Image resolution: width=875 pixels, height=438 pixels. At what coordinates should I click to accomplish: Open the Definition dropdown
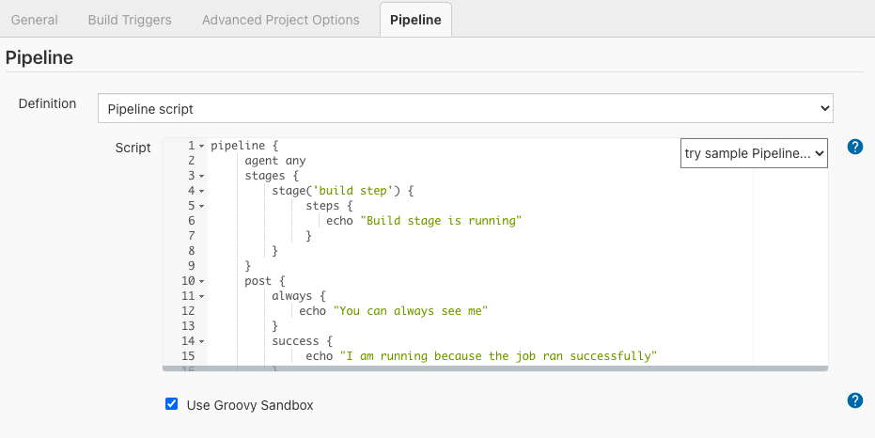(x=465, y=108)
